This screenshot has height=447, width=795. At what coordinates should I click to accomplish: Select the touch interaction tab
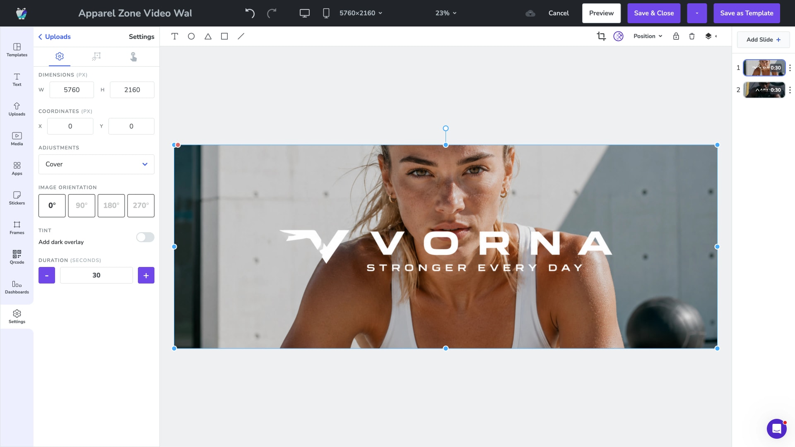click(x=133, y=56)
